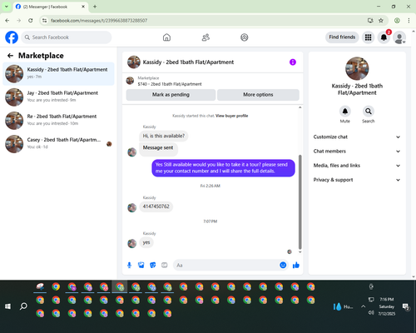The height and width of the screenshot is (333, 416).
Task: Click the address bar URL
Action: [99, 21]
